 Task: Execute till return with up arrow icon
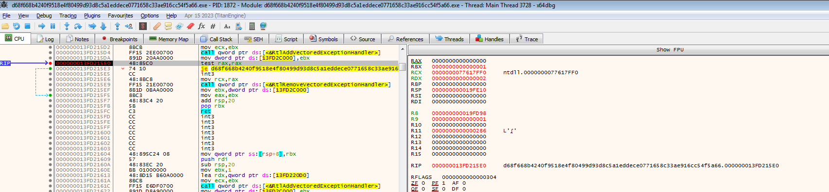click(117, 26)
